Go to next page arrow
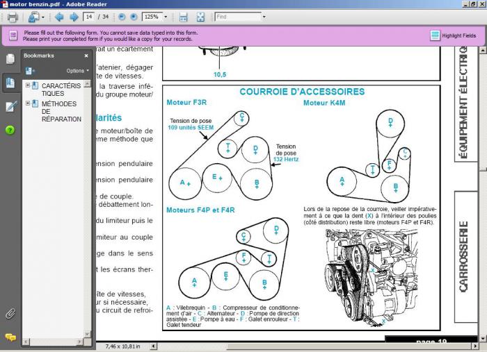Image resolution: width=487 pixels, height=352 pixels. [x=74, y=17]
